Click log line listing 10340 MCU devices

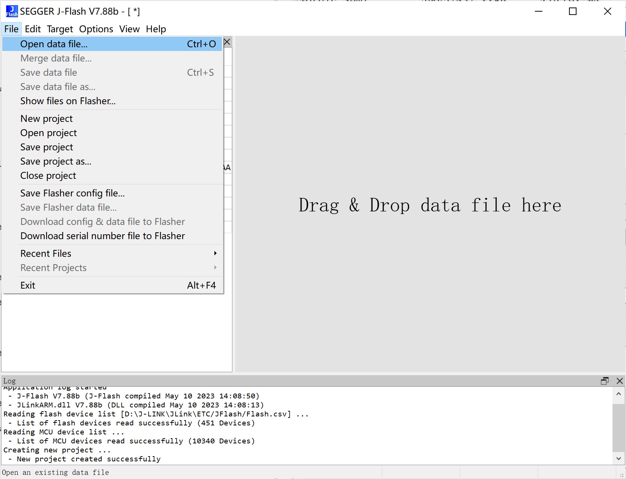[x=132, y=441]
